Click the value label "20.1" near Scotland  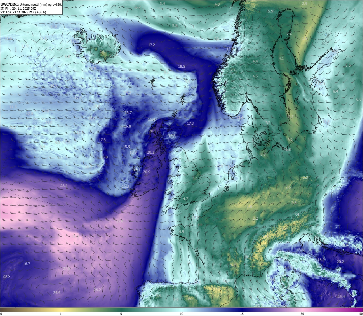click(153, 131)
